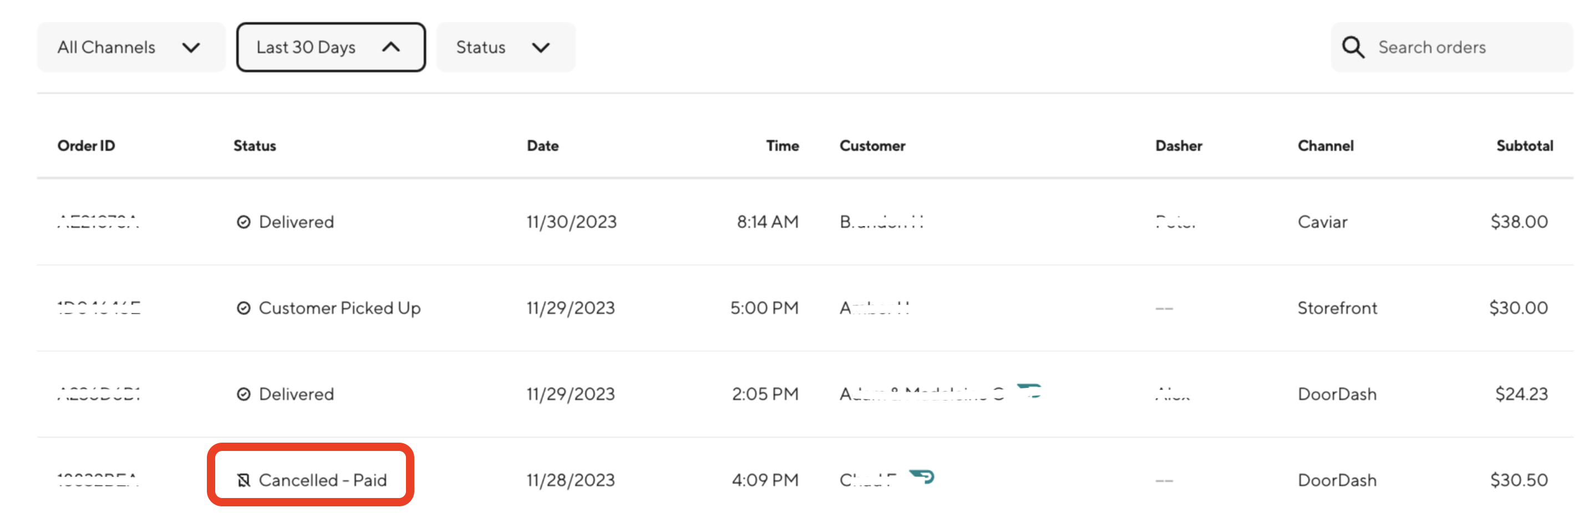Open the Status filter dropdown
This screenshot has height=513, width=1594.
(506, 47)
